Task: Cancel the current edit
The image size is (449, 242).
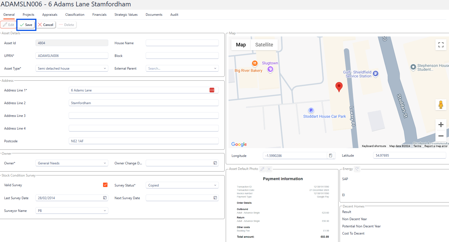Action: (46, 25)
